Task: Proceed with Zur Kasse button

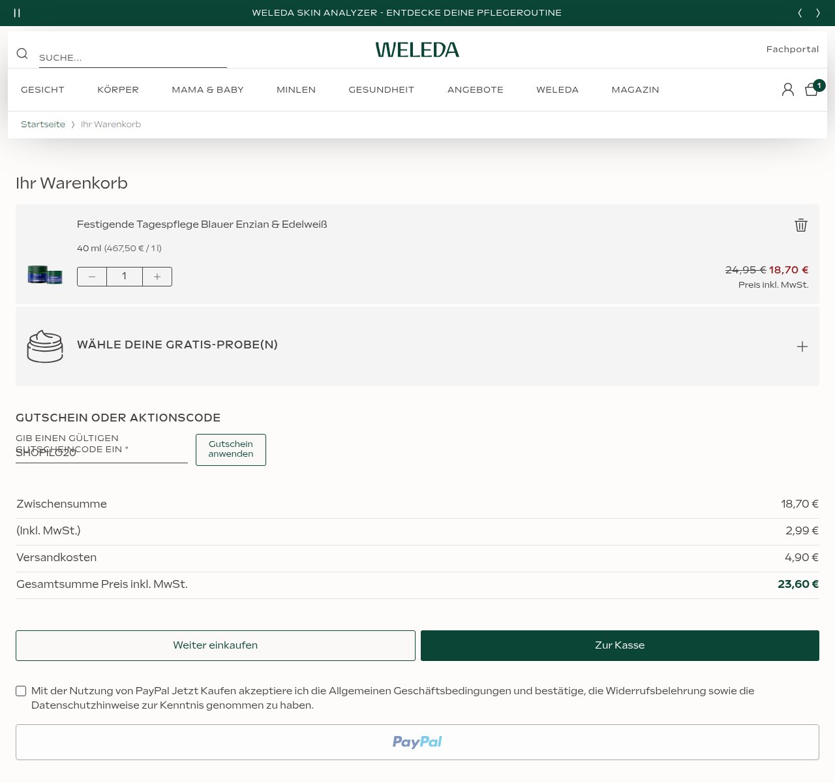Action: point(620,645)
